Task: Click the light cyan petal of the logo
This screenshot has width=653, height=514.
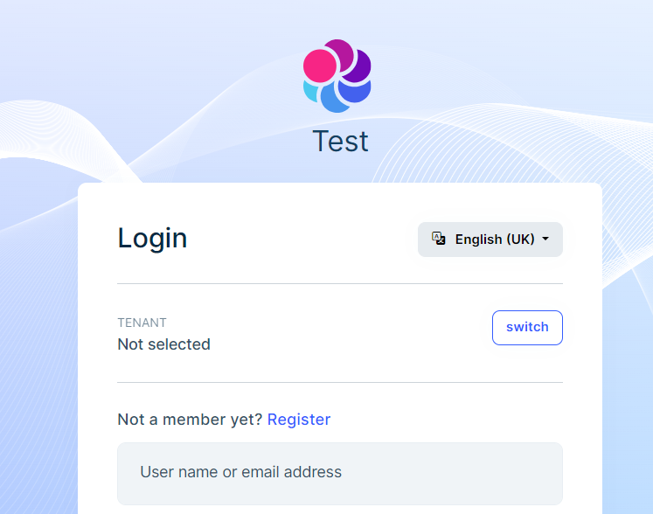Action: click(x=310, y=91)
